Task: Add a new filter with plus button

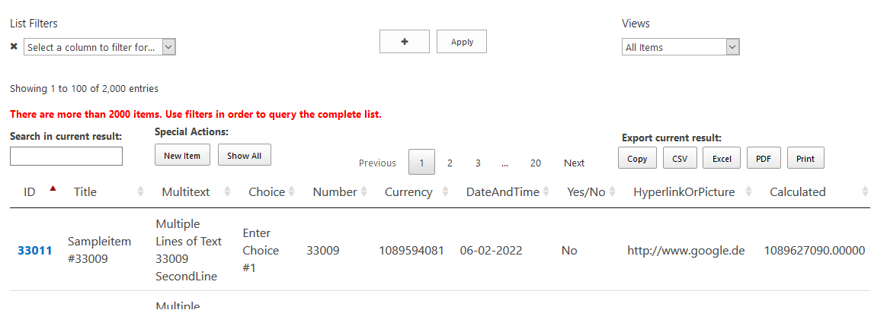Action: (x=404, y=42)
